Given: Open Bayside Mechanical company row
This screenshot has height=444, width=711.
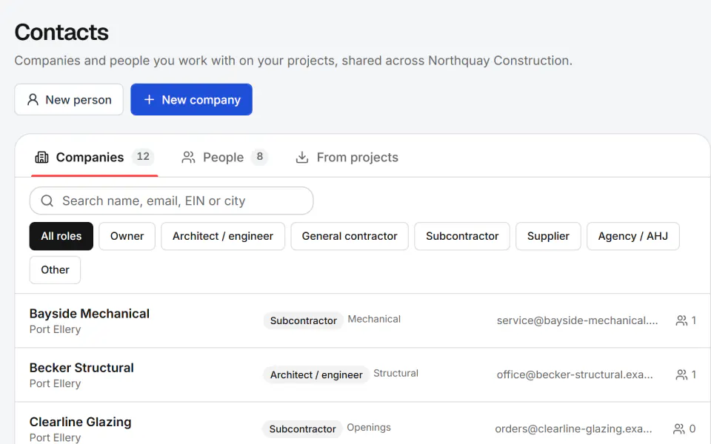Looking at the screenshot, I should 363,320.
